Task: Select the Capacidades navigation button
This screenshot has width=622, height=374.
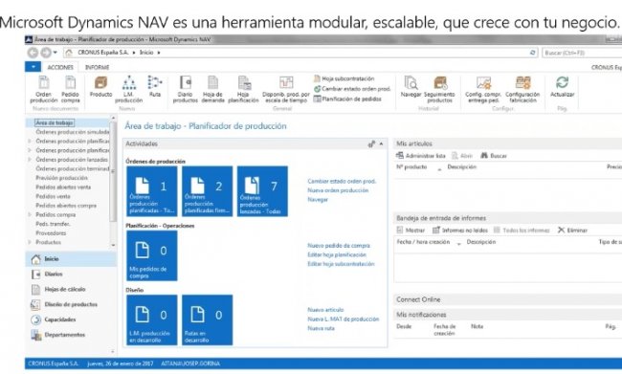Action: pyautogui.click(x=71, y=319)
